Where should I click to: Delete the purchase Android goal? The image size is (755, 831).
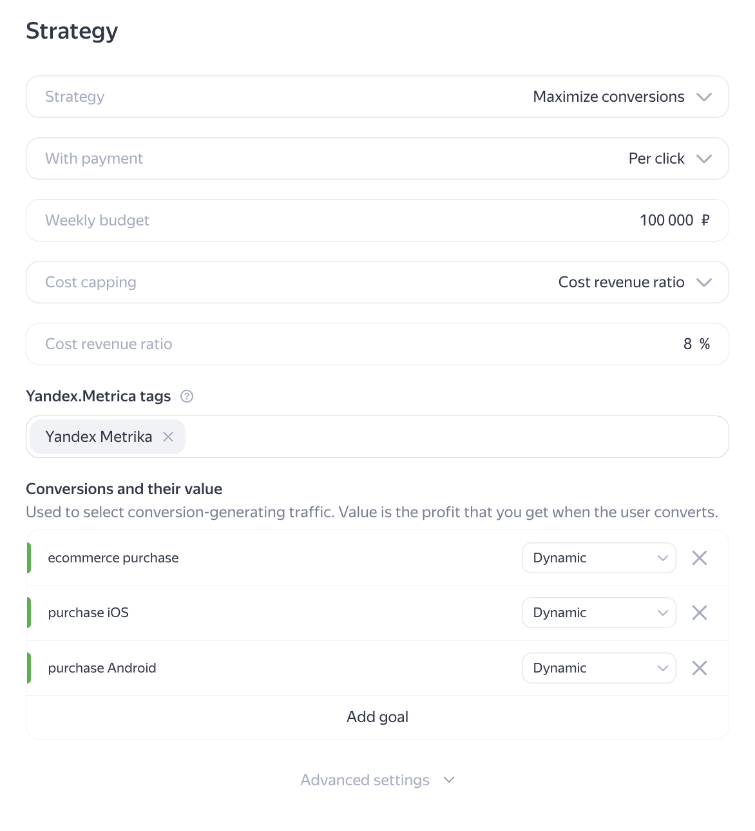[x=699, y=668]
